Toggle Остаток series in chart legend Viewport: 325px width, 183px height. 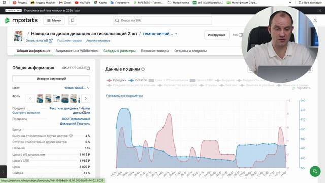(x=138, y=80)
